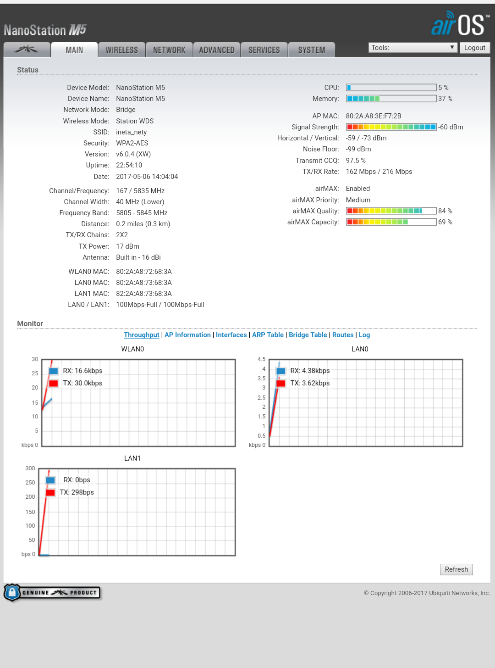Click the NanoStation M5 product logo
The image size is (495, 668).
pos(45,30)
